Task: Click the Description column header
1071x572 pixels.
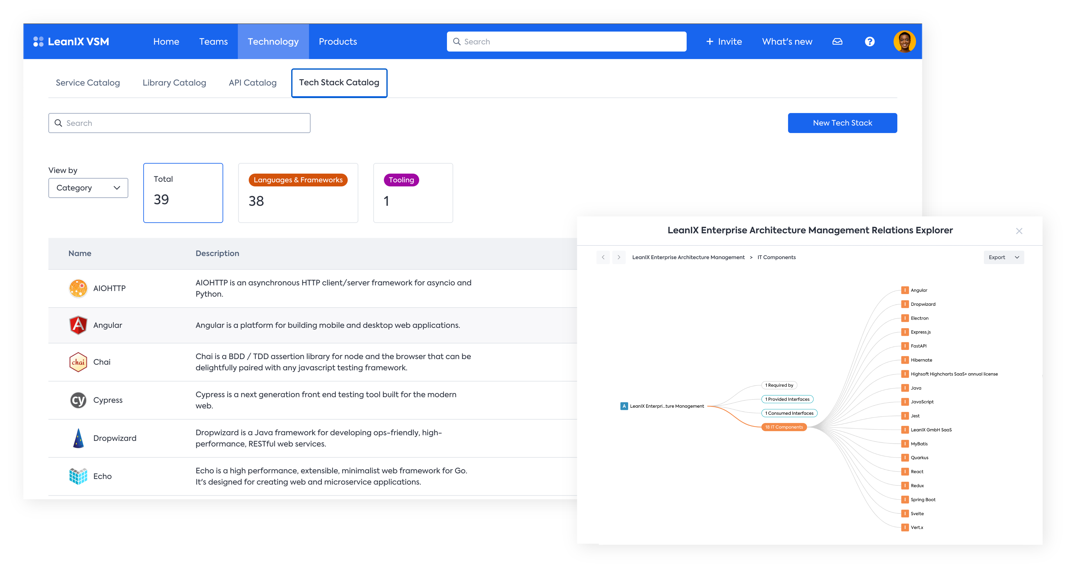Action: (217, 253)
